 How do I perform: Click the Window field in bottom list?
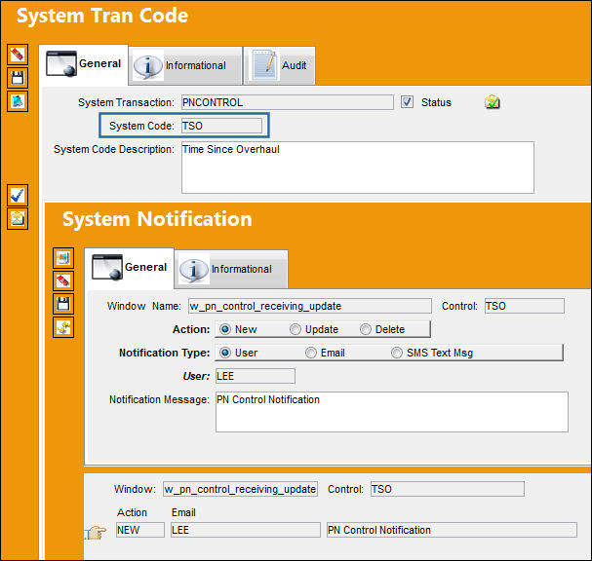point(240,489)
